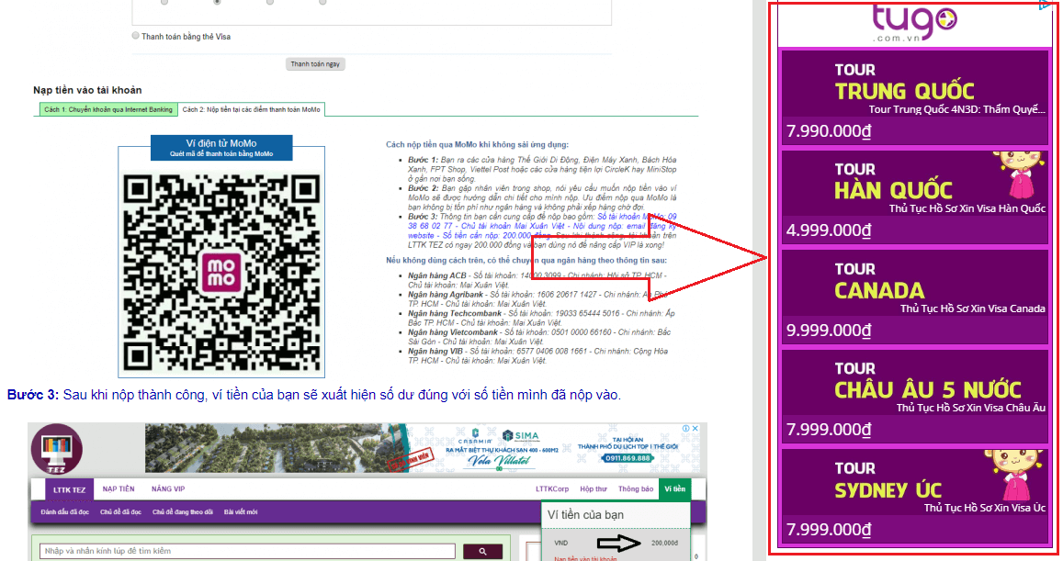Viewport: 1063px width, 561px height.
Task: Click the 'Nạp tiền vào tài khoản' heading
Action: [x=87, y=90]
